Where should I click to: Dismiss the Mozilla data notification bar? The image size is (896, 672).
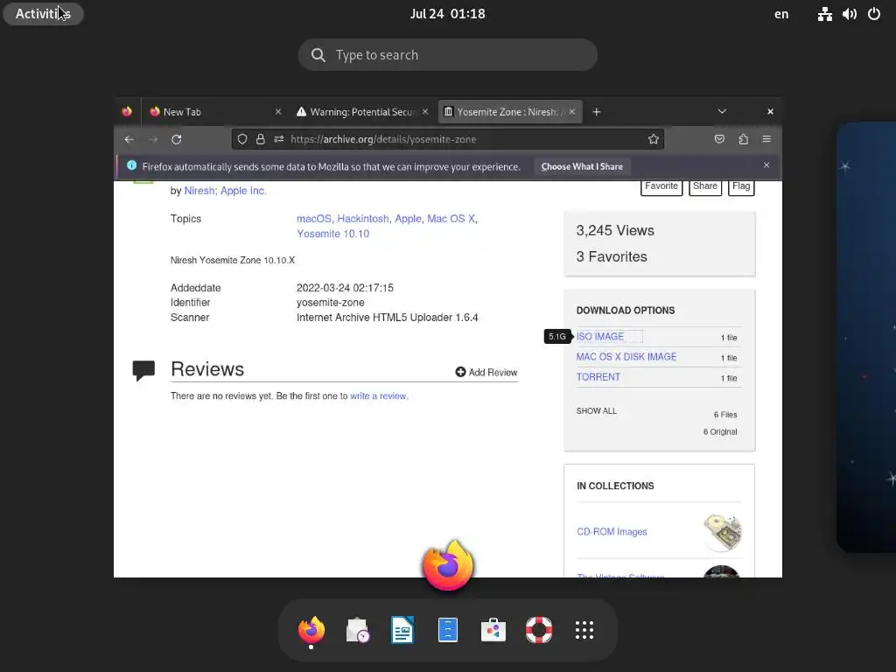pos(766,165)
